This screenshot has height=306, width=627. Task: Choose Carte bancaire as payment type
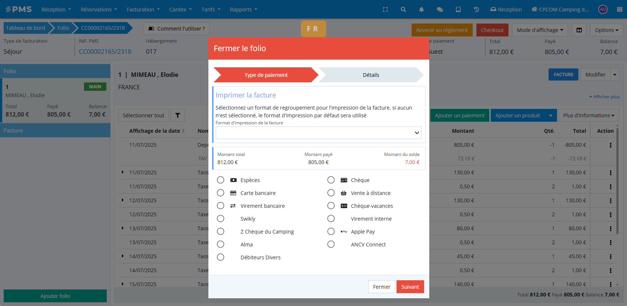point(221,193)
